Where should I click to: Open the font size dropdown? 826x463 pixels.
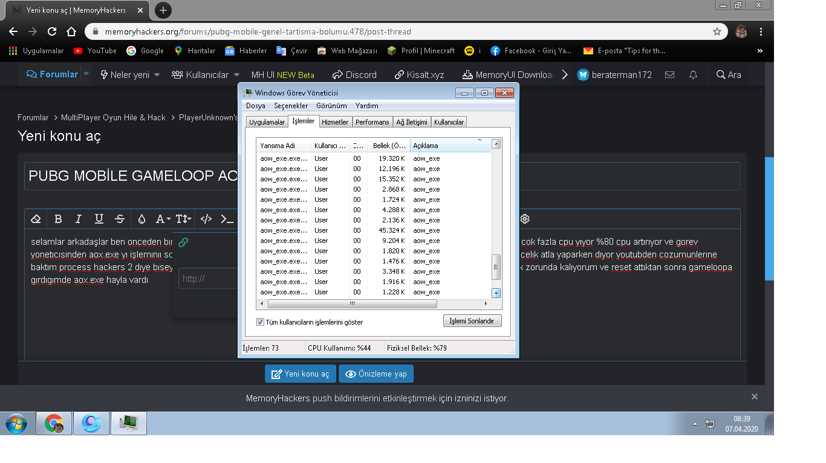[183, 219]
